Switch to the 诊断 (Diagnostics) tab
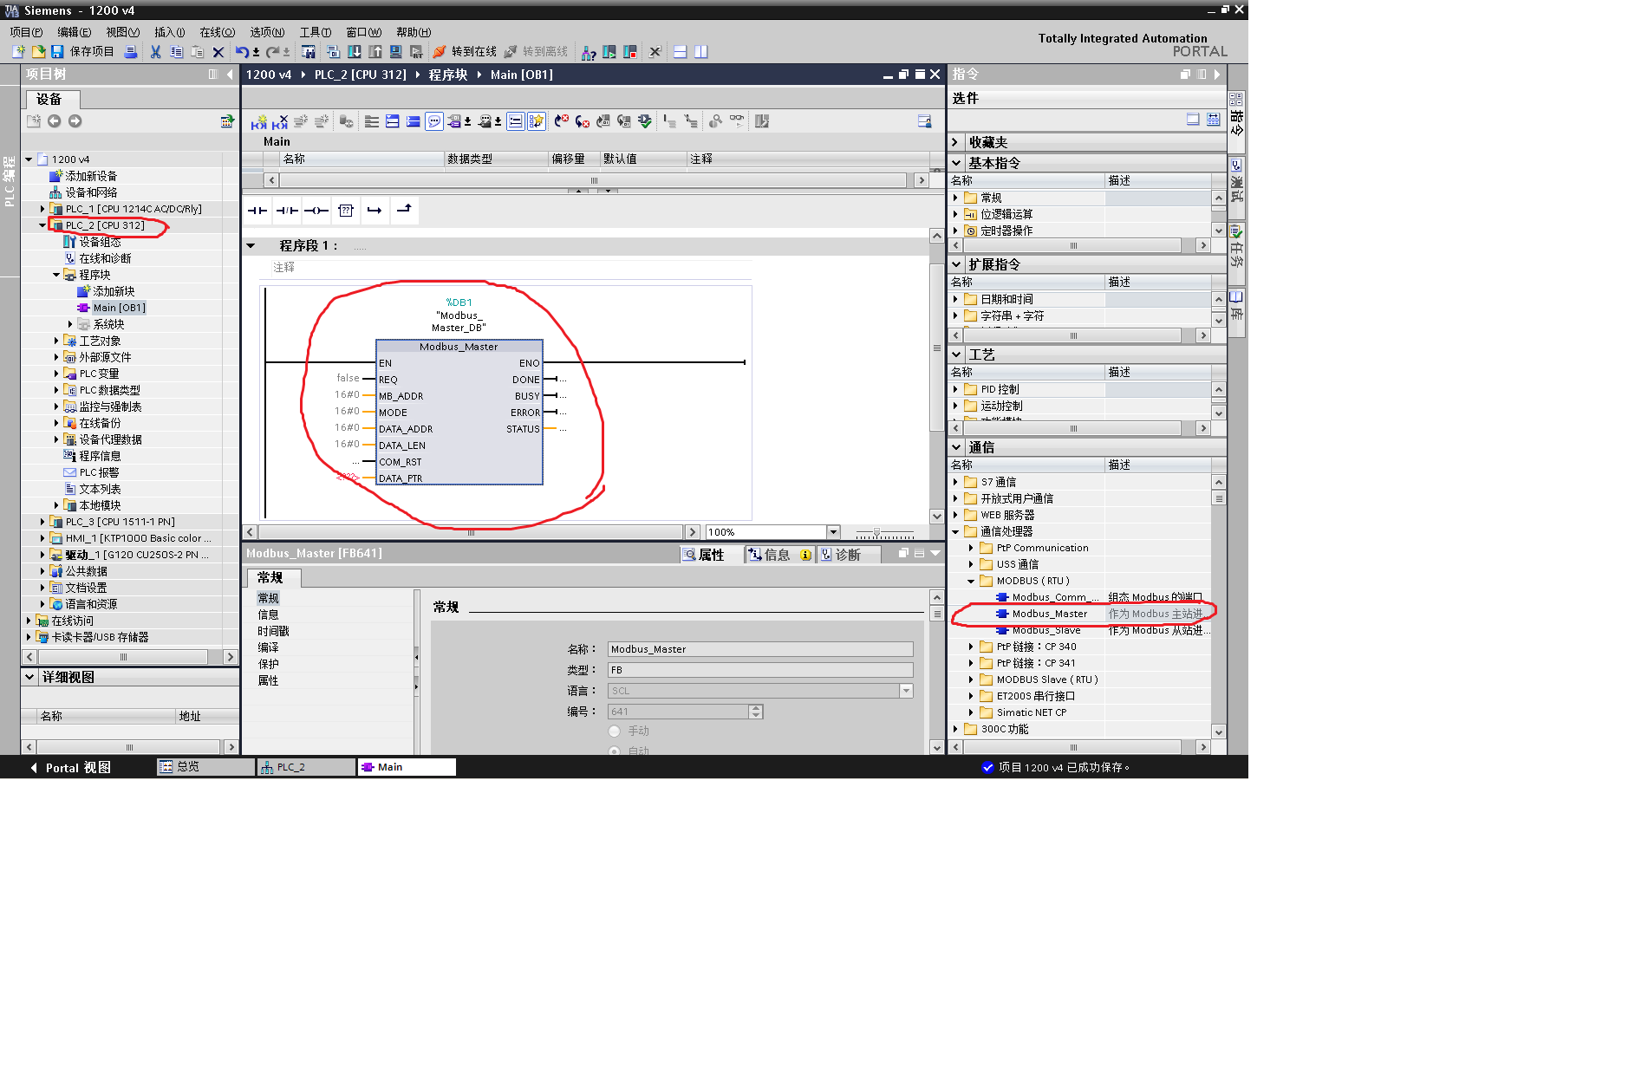 [x=840, y=555]
